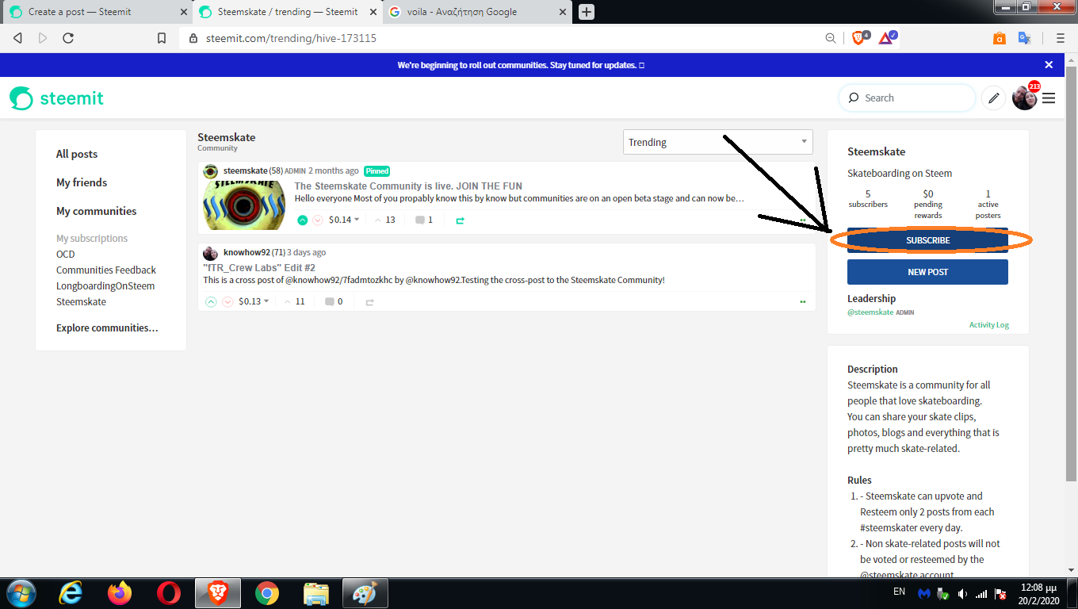The height and width of the screenshot is (609, 1078).
Task: Open the Paint app in taskbar
Action: tap(365, 593)
